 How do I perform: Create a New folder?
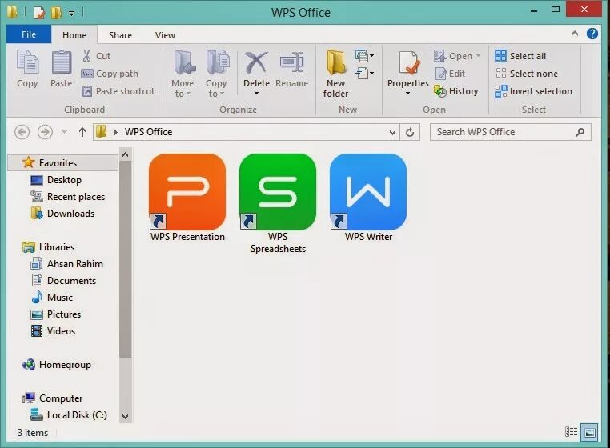click(335, 74)
